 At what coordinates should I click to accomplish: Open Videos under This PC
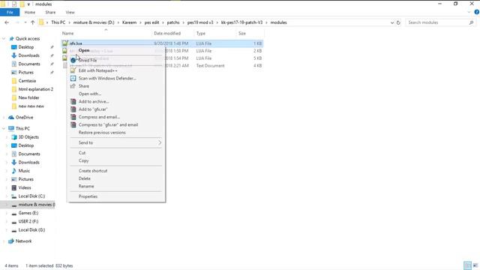25,187
